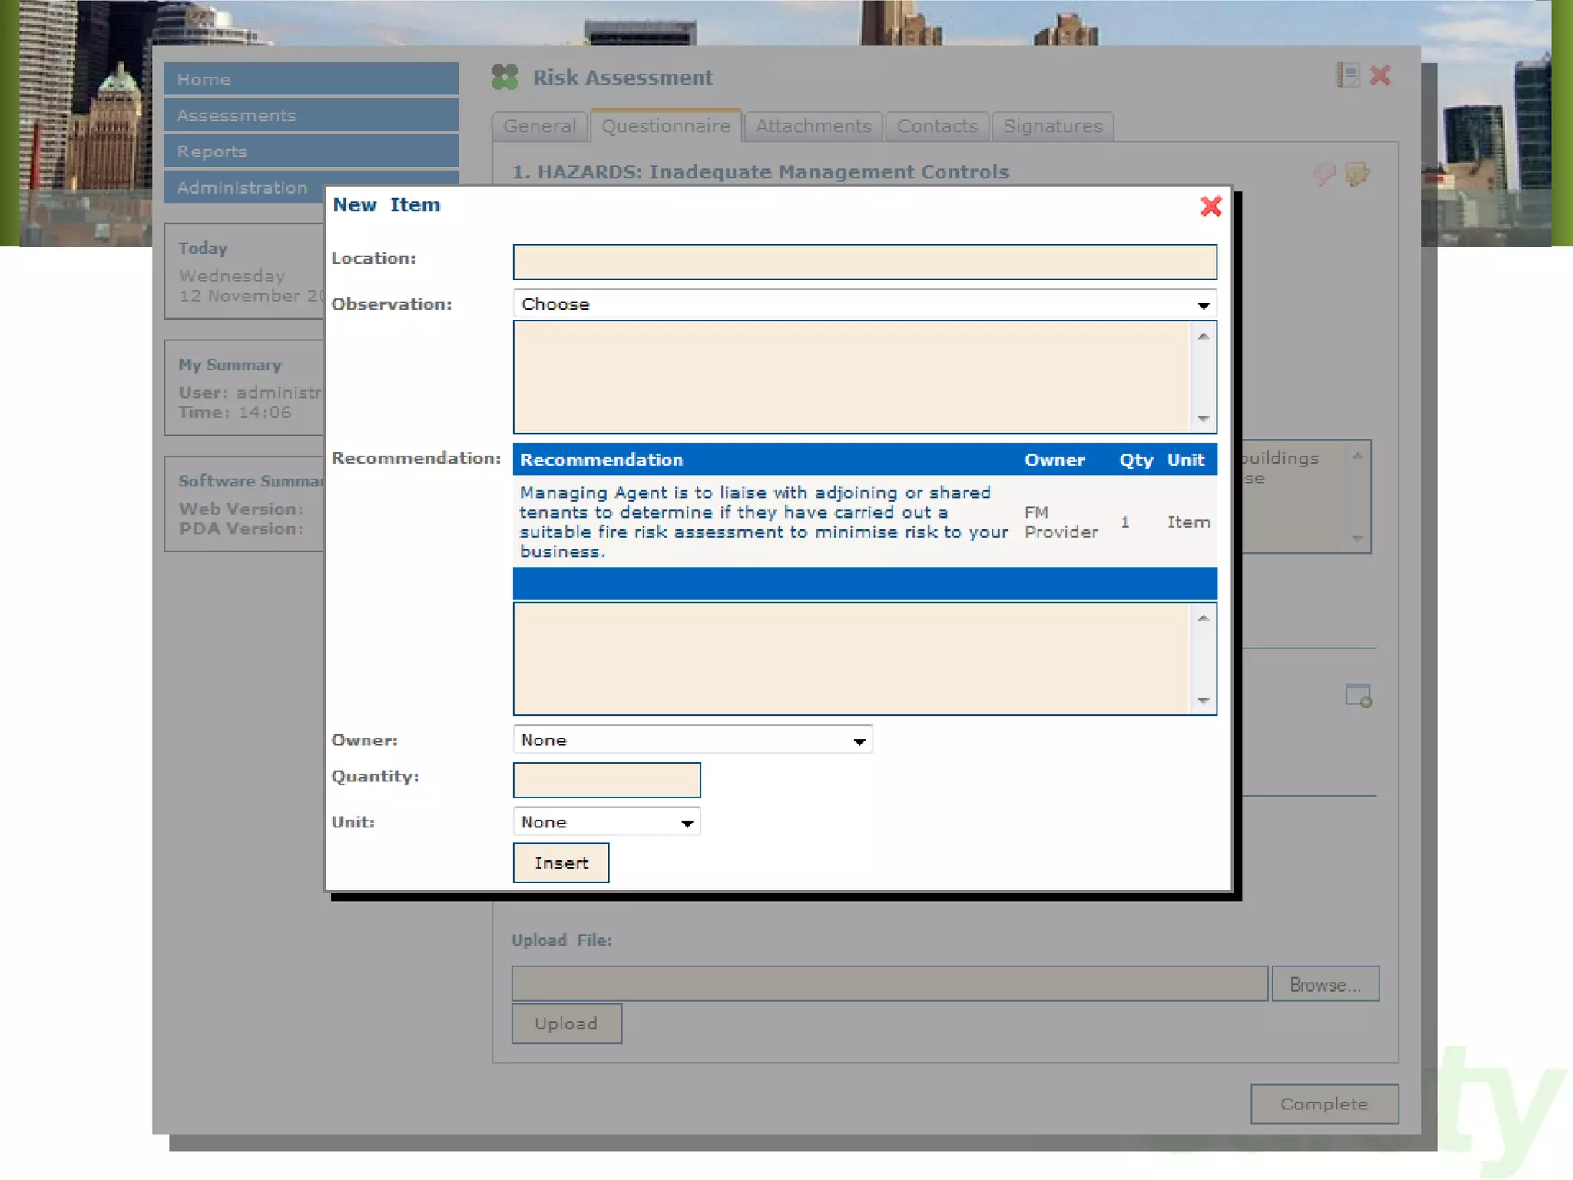
Task: Click the add window icon on right
Action: (1358, 696)
